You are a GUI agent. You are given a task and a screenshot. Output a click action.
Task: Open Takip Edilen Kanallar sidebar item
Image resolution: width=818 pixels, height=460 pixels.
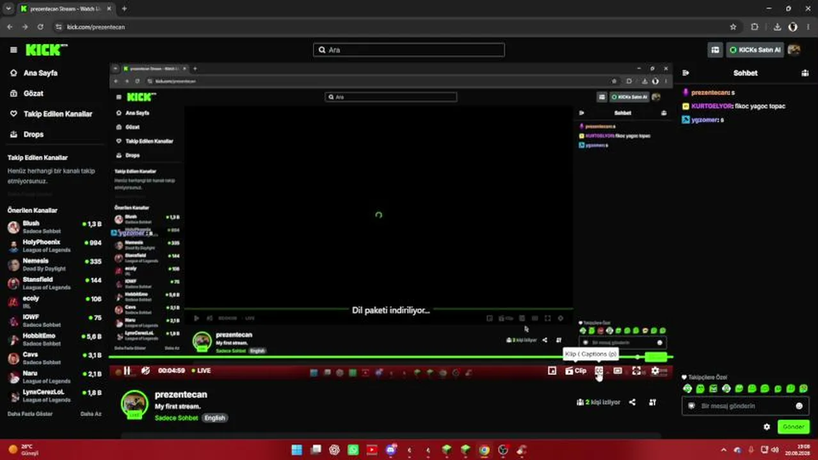[x=58, y=114]
